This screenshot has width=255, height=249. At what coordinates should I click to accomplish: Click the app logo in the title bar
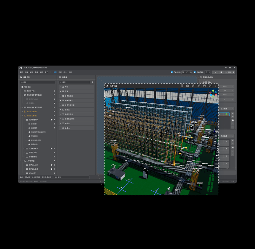[21, 68]
